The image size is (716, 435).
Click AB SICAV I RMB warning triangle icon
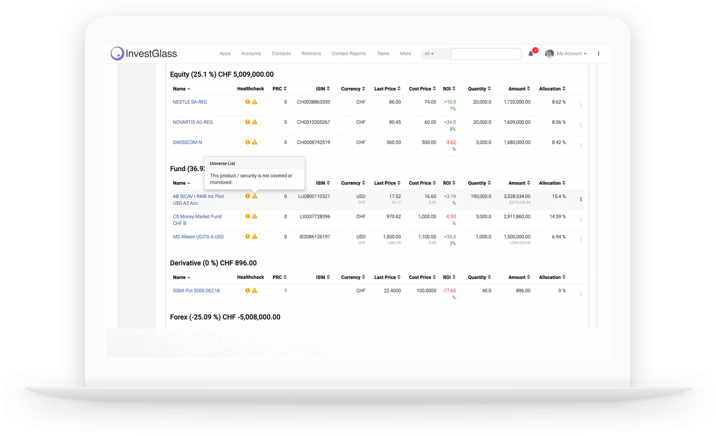point(255,196)
